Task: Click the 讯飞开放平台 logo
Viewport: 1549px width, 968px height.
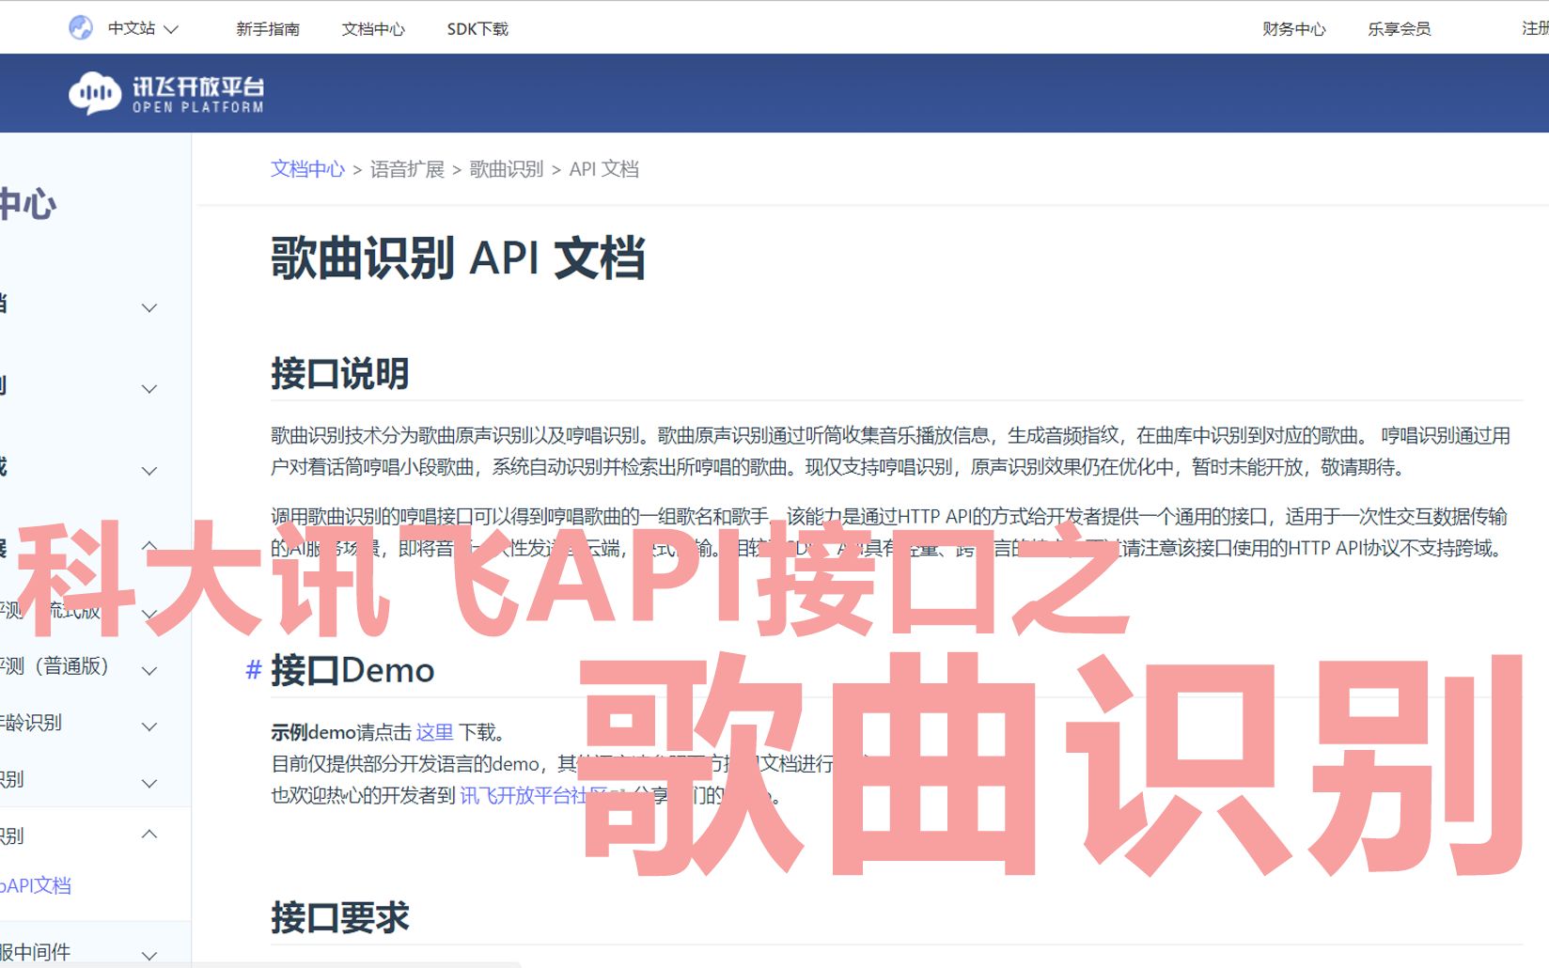Action: (x=166, y=93)
